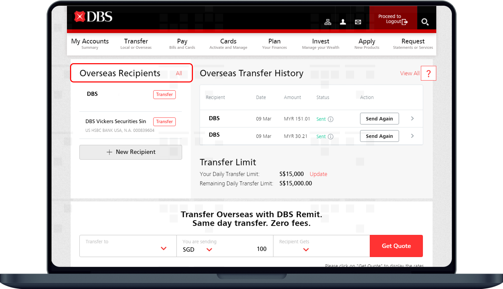Click View All transfer history link

coord(410,73)
